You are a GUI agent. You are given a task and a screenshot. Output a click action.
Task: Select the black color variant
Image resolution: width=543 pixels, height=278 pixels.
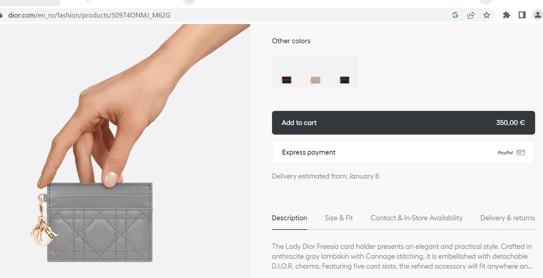pos(344,72)
